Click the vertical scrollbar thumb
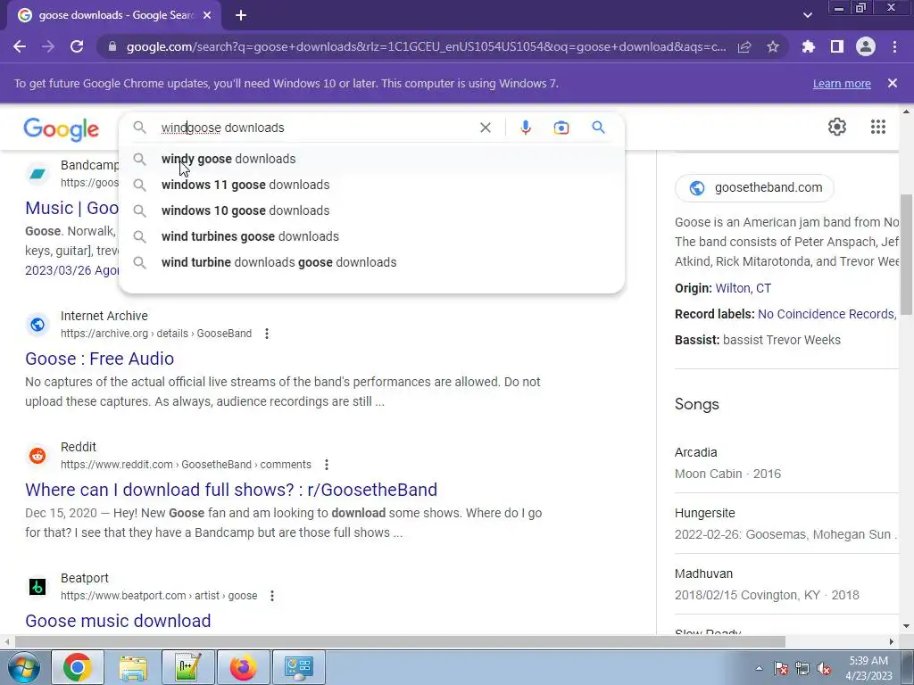The height and width of the screenshot is (685, 914). pyautogui.click(x=907, y=256)
